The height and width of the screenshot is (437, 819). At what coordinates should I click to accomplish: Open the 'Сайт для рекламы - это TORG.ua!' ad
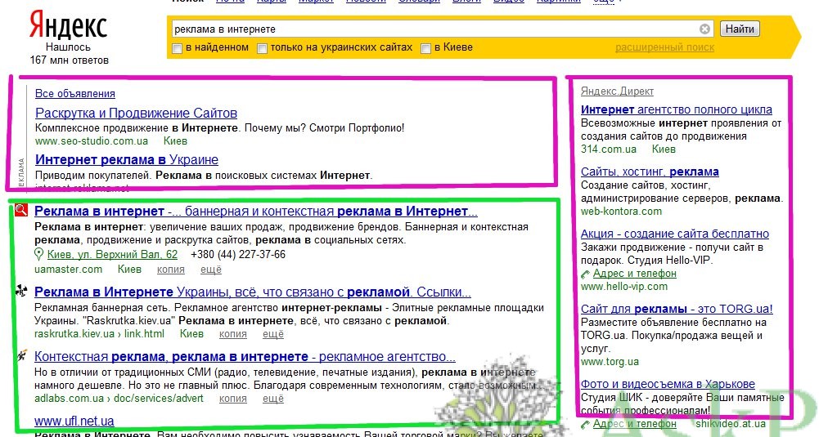677,309
